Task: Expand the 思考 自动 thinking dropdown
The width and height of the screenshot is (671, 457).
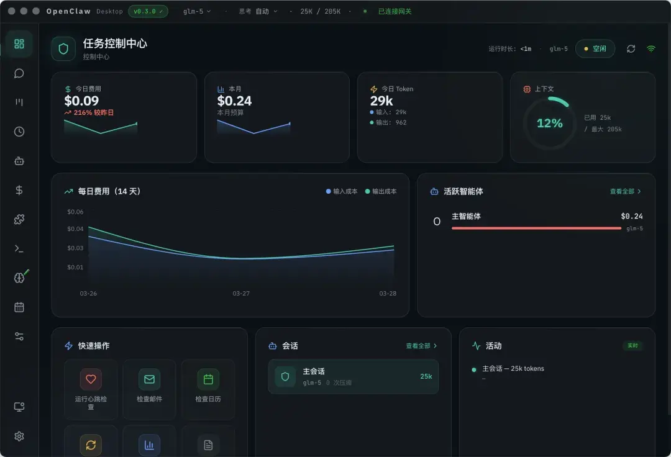Action: 258,11
